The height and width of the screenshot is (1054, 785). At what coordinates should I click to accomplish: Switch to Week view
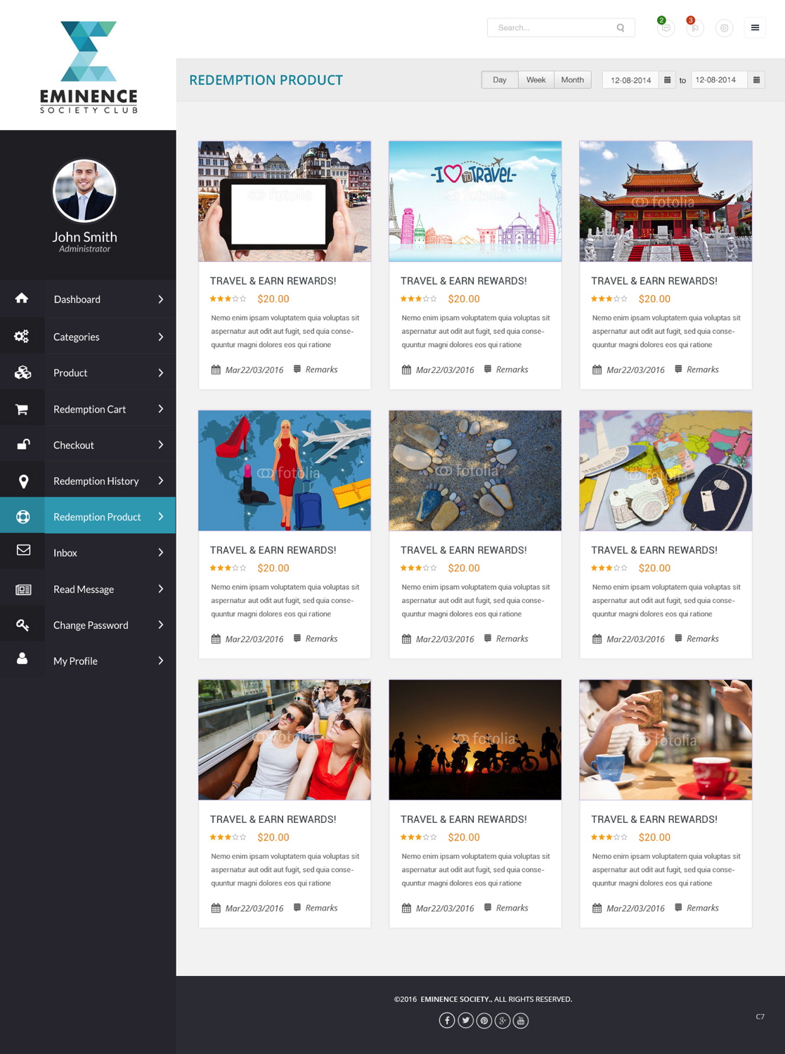tap(536, 79)
